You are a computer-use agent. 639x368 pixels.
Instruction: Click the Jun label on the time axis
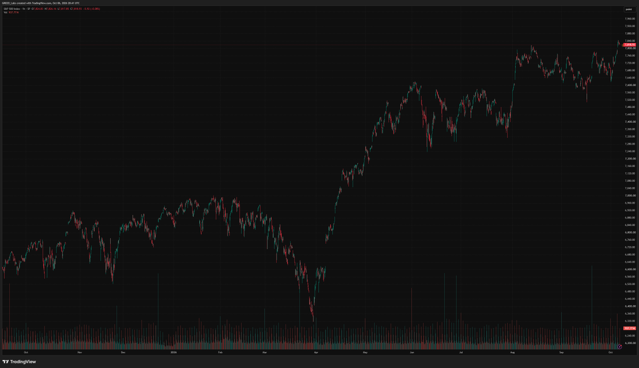pos(412,353)
